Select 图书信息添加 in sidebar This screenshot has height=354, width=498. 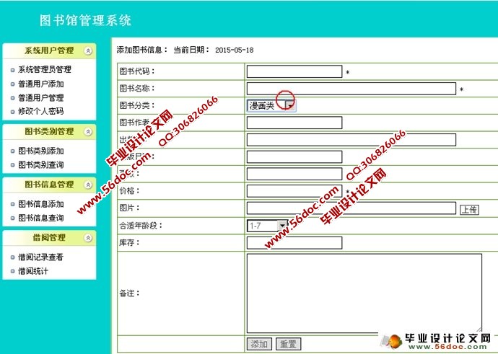[x=41, y=204]
